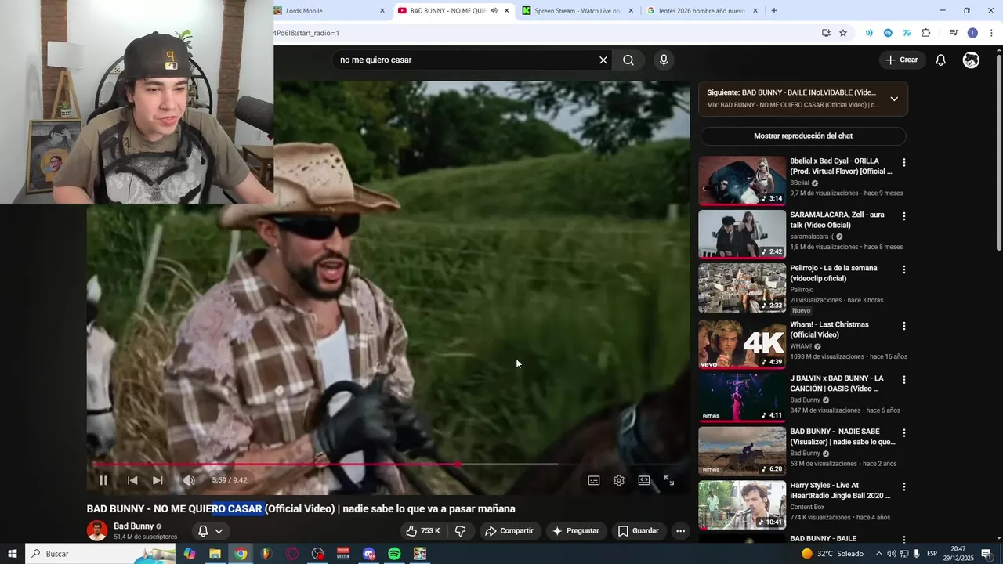1003x564 pixels.
Task: Open Spotify from the taskbar
Action: click(x=394, y=554)
